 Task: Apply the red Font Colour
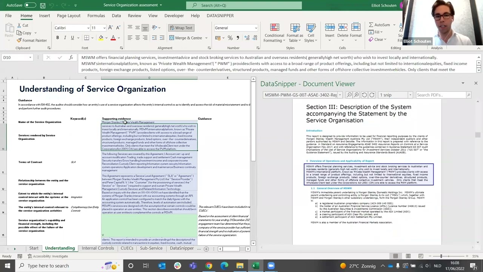tap(113, 38)
